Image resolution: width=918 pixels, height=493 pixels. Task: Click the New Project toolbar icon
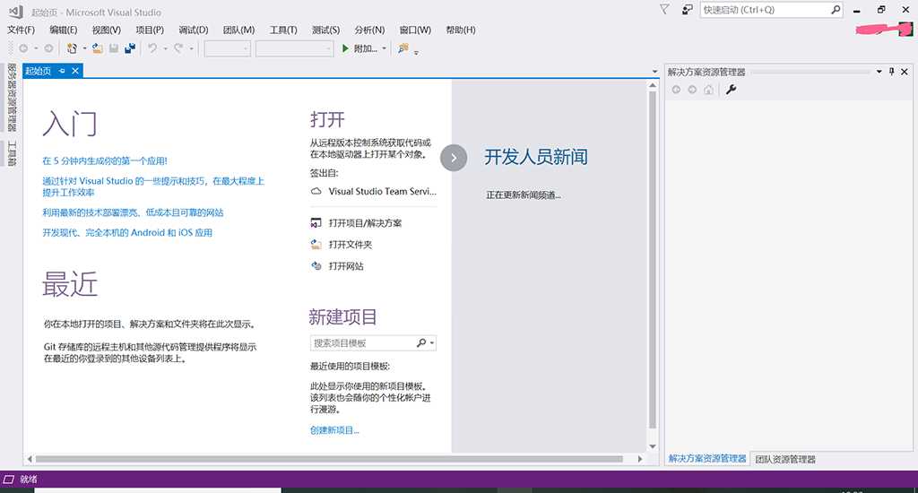[72, 48]
